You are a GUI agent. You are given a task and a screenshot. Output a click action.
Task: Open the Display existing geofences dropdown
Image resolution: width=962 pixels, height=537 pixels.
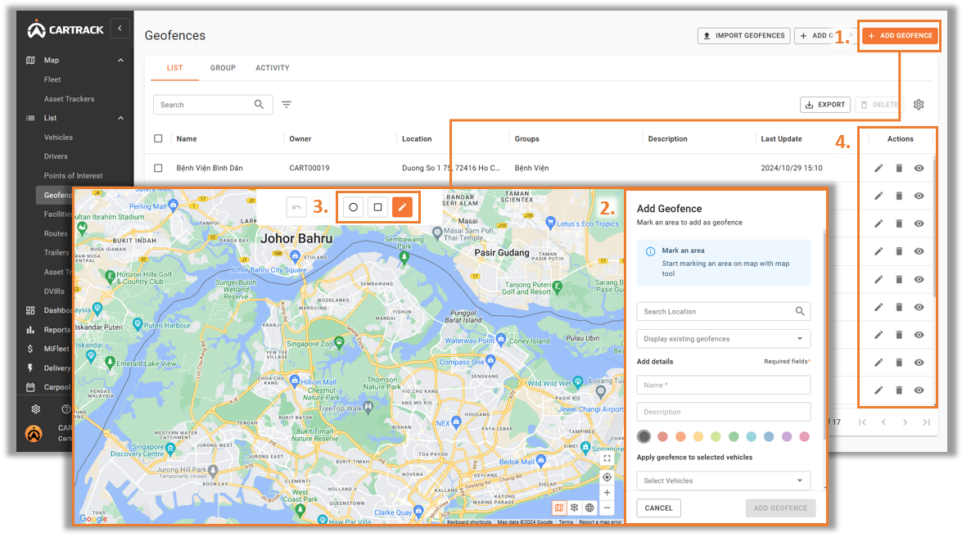click(x=723, y=339)
